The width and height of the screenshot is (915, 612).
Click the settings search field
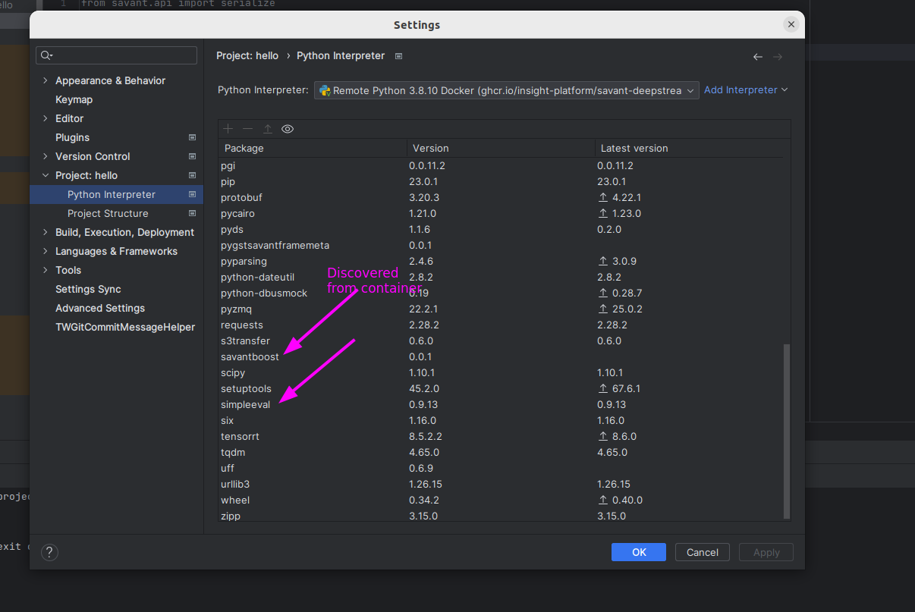(115, 55)
